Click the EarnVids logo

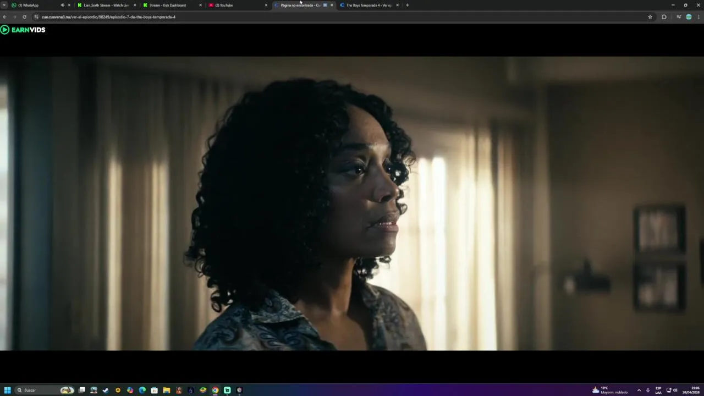[23, 30]
